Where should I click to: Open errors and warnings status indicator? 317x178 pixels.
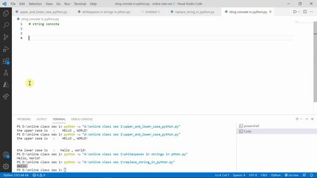pyautogui.click(x=39, y=175)
